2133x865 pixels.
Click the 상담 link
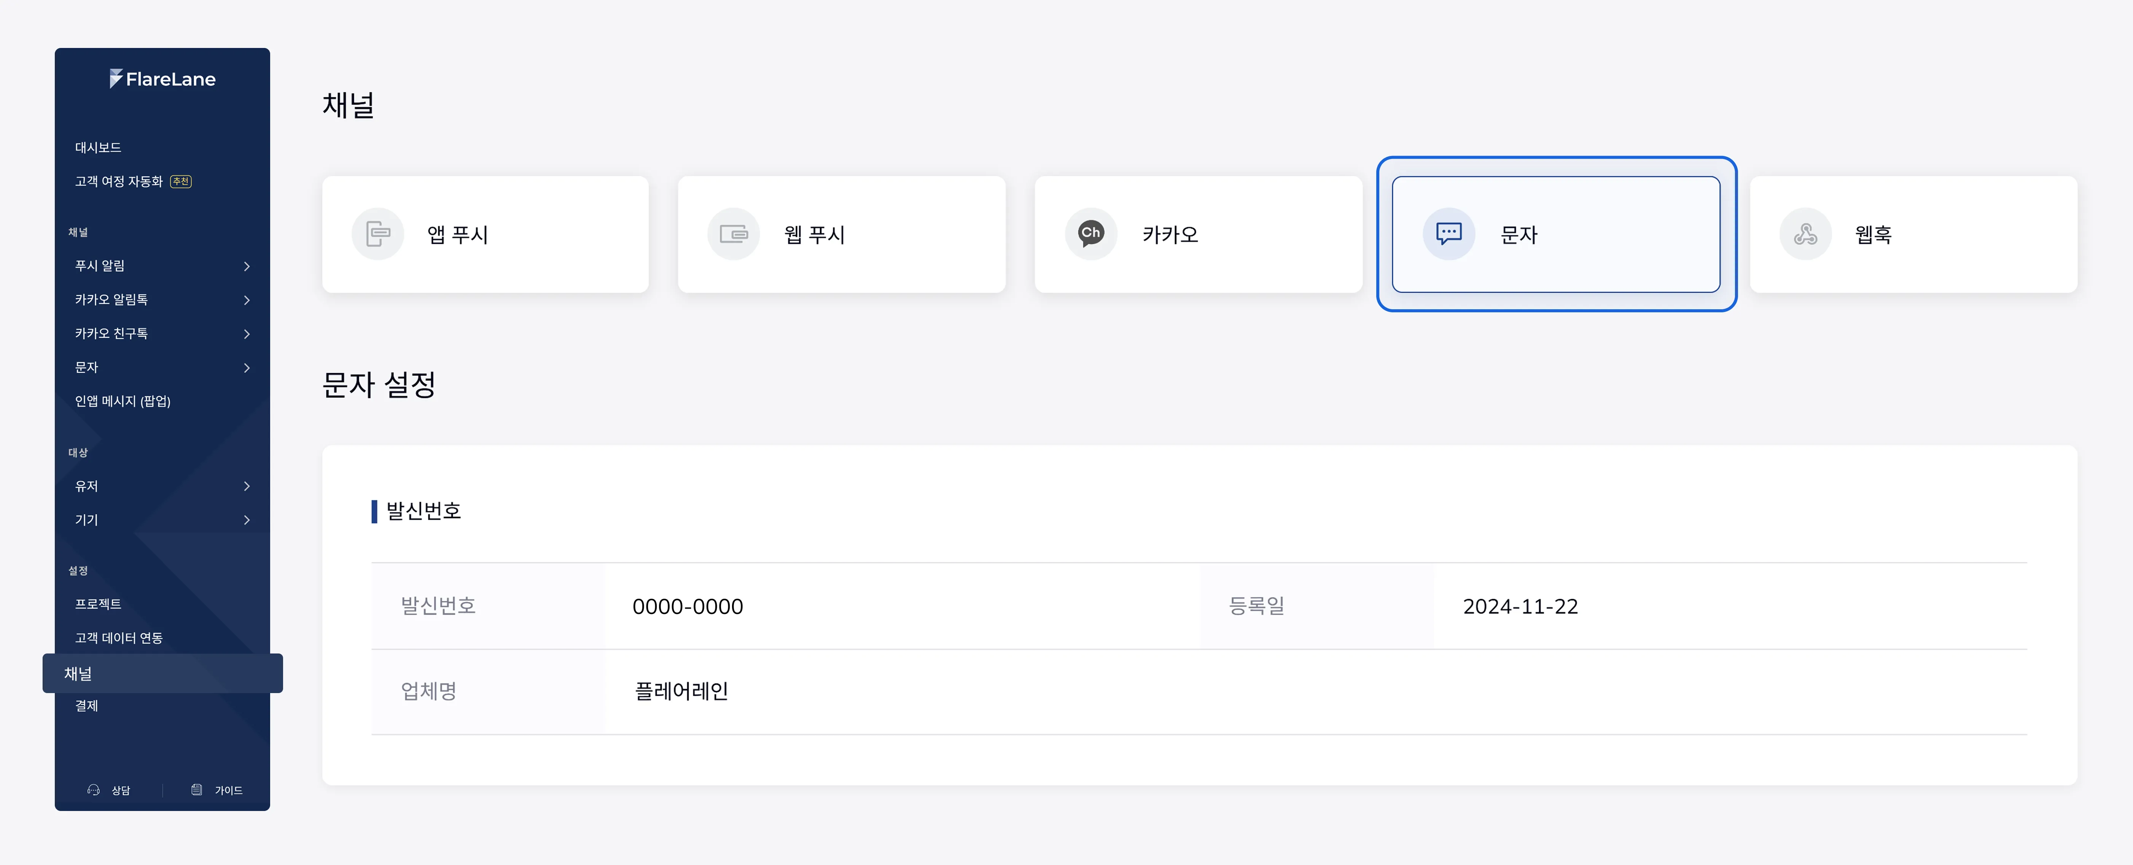(121, 790)
